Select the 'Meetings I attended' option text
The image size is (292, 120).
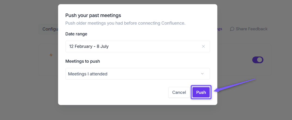tap(88, 74)
